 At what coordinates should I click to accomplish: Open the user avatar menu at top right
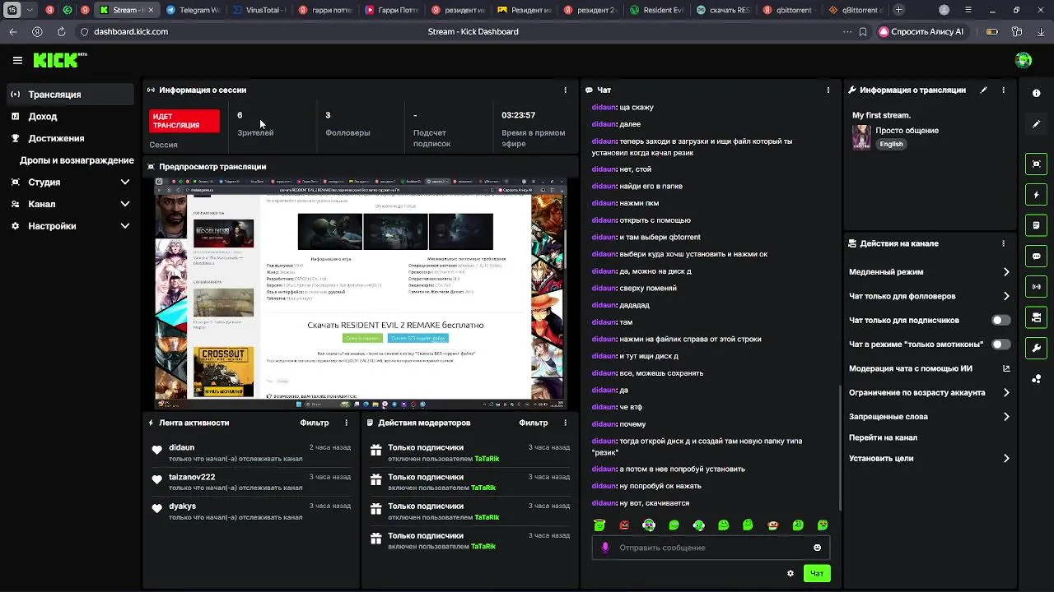pos(1024,60)
